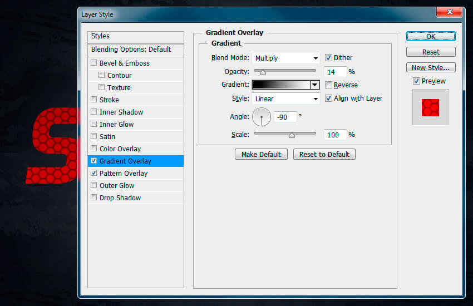Screen dimensions: 473x306
Task: Enable the Drop Shadow effect checkbox
Action: (94, 198)
